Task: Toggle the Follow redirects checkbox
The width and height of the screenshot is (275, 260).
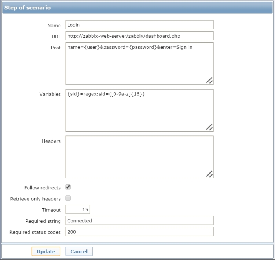Action: click(x=68, y=187)
